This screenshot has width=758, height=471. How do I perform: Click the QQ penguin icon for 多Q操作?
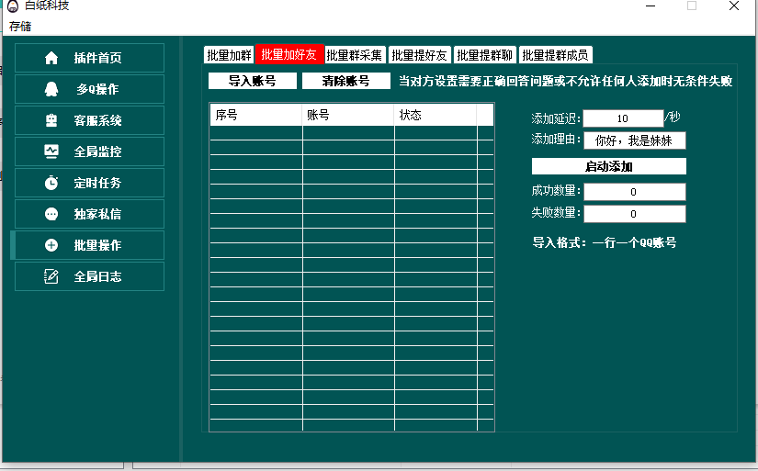click(51, 89)
